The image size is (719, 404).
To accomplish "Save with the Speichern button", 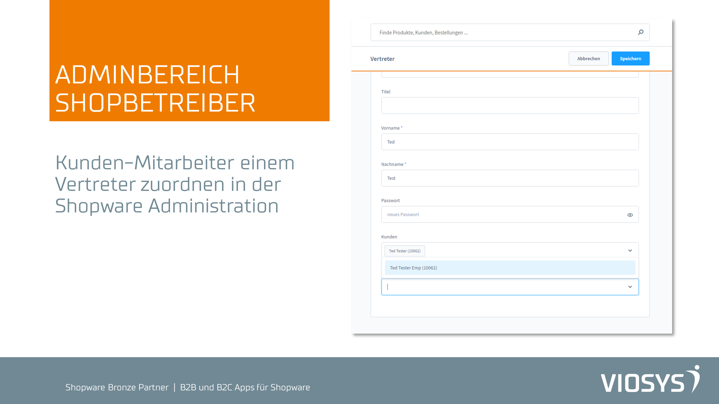I will click(630, 59).
